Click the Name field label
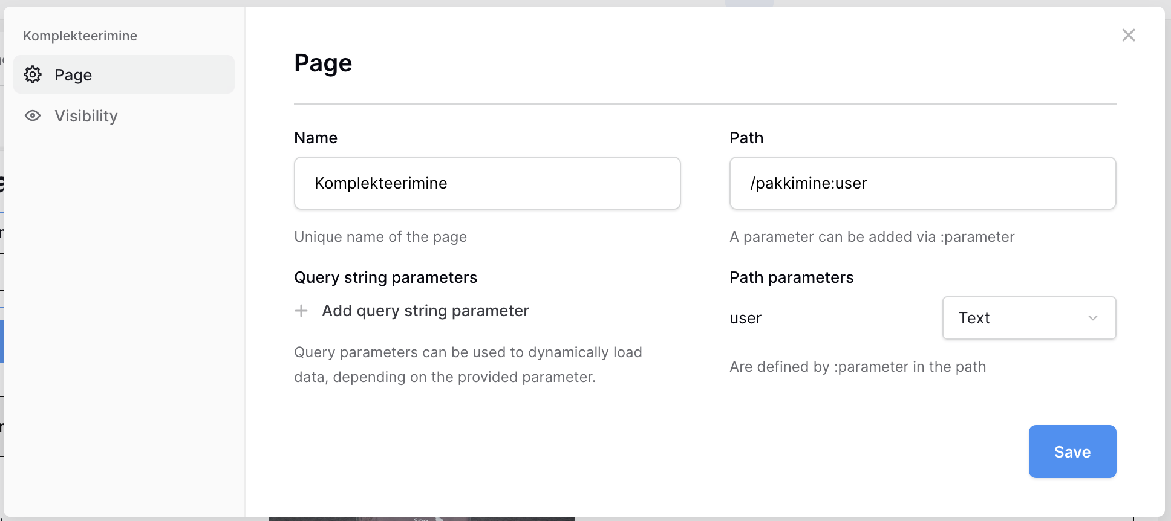Screen dimensions: 1171x521 coord(316,138)
